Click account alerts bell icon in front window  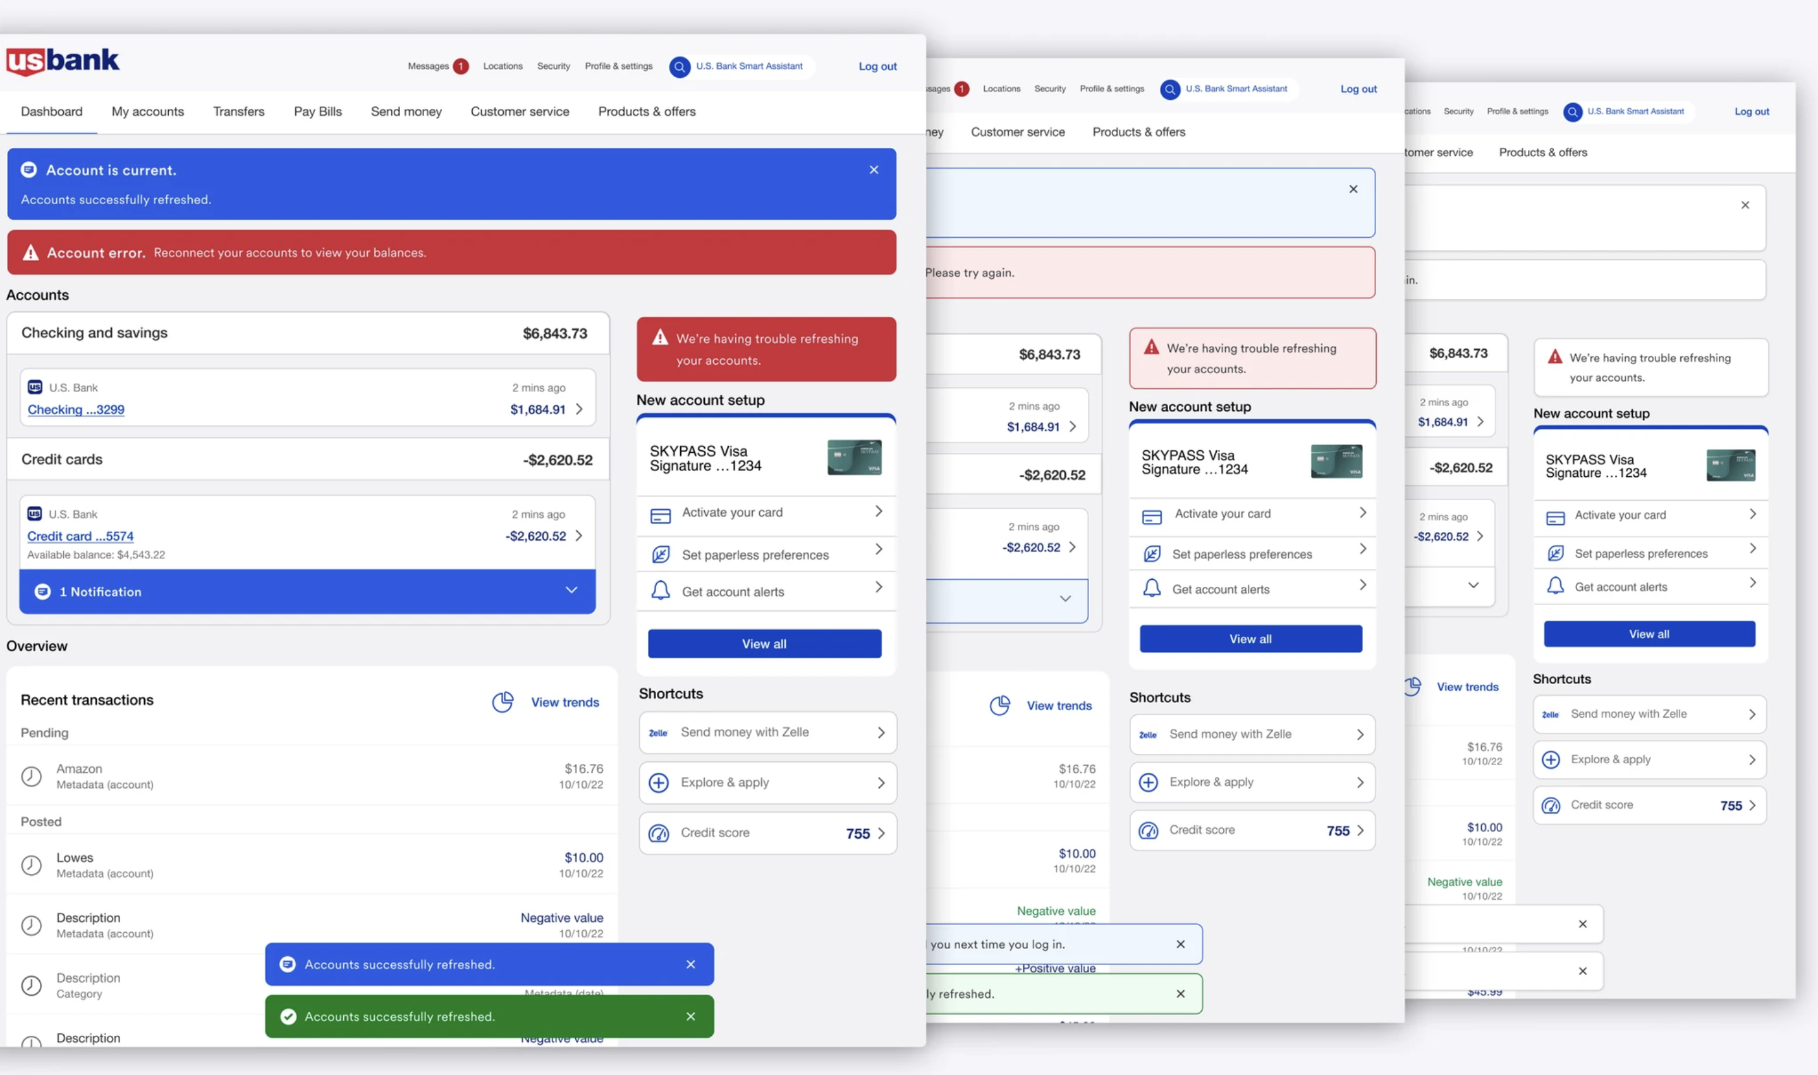pos(661,591)
